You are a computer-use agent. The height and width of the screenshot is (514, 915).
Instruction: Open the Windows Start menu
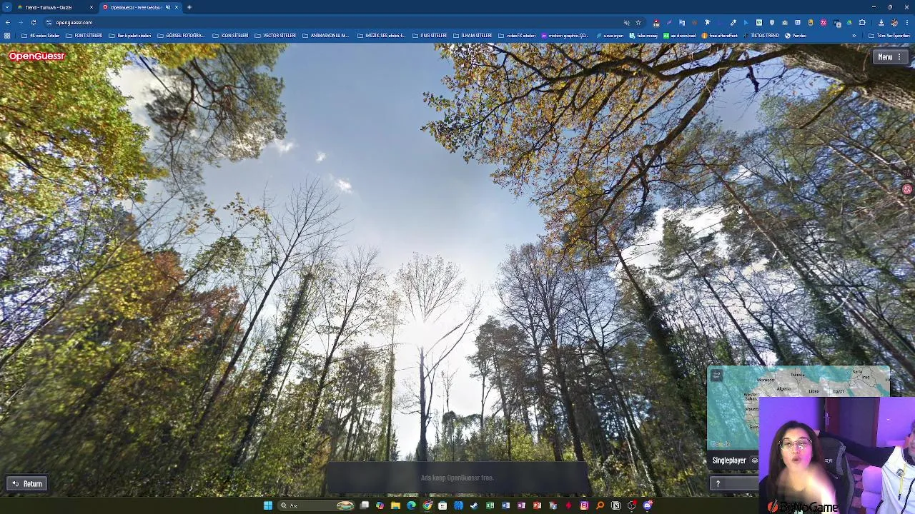[x=267, y=505]
